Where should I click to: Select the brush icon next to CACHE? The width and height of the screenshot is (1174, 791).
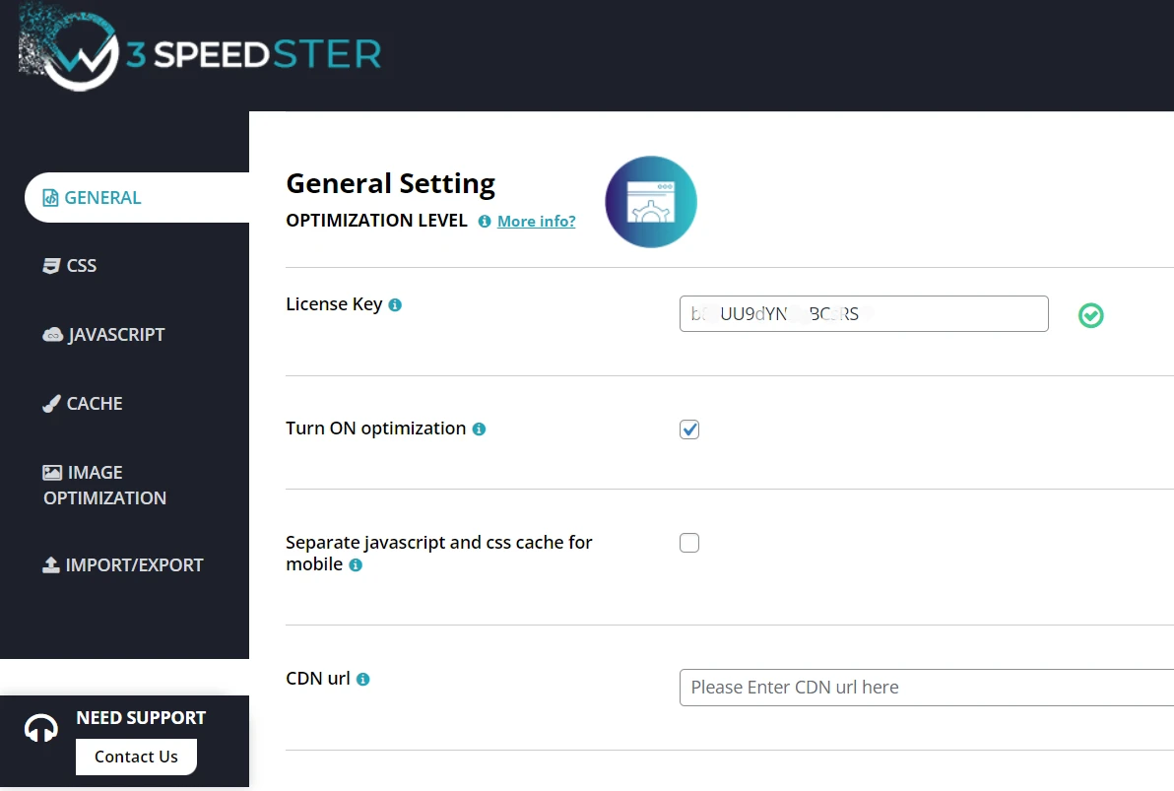click(50, 402)
